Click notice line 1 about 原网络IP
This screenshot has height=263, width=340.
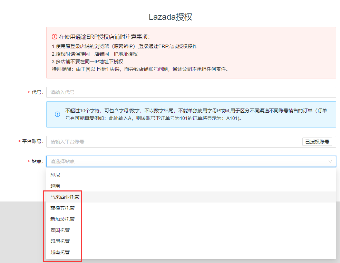coord(125,46)
